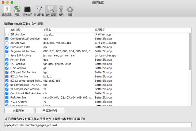Viewport: 196px width, 131px height.
Task: Click 'tbz, tbz2, tb2' extensions cell
Action: (52, 81)
